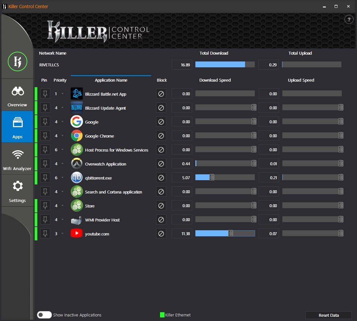357x321 pixels.
Task: Enable Show Inactive Applications
Action: tap(44, 315)
